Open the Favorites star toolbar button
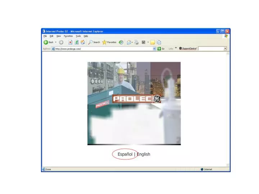Screen dimensions: 259x194 (x=109, y=42)
